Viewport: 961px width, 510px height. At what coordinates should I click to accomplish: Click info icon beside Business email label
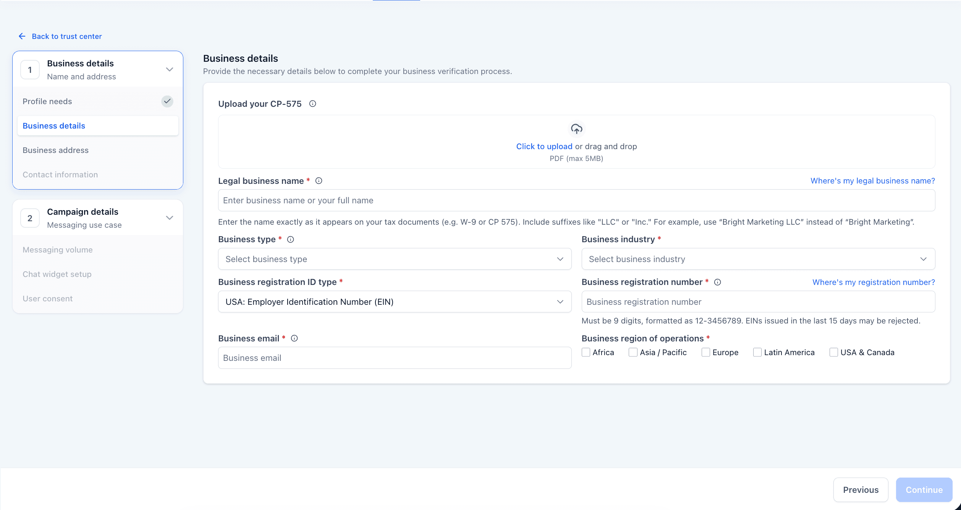click(294, 338)
